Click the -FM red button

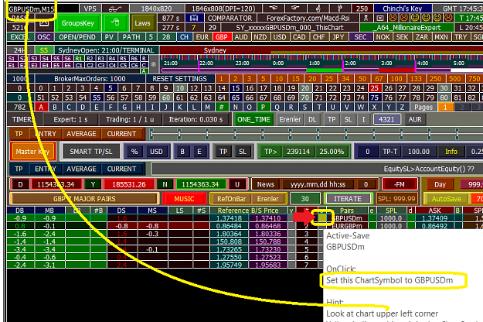pyautogui.click(x=400, y=184)
